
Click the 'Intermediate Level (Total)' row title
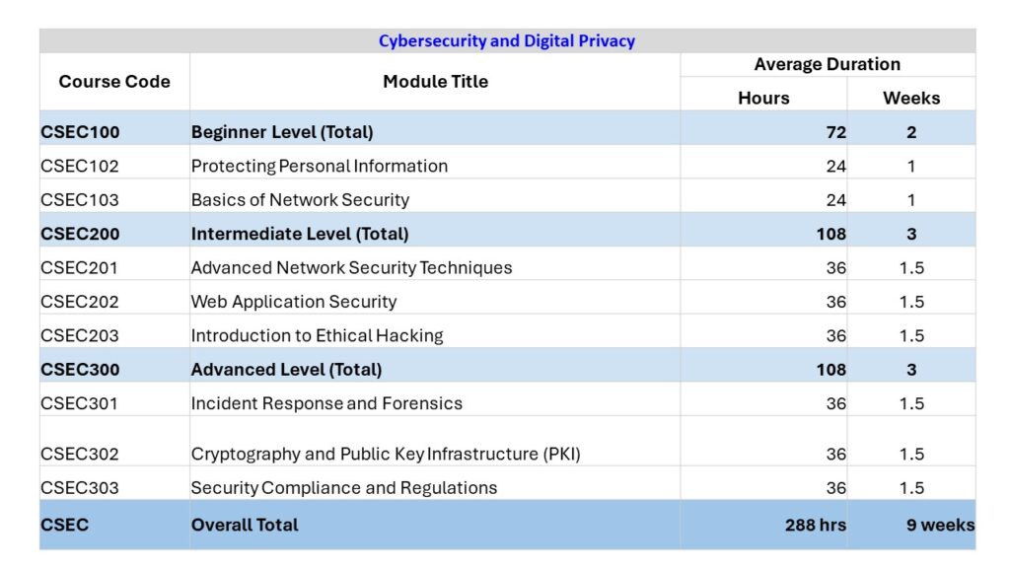(300, 234)
